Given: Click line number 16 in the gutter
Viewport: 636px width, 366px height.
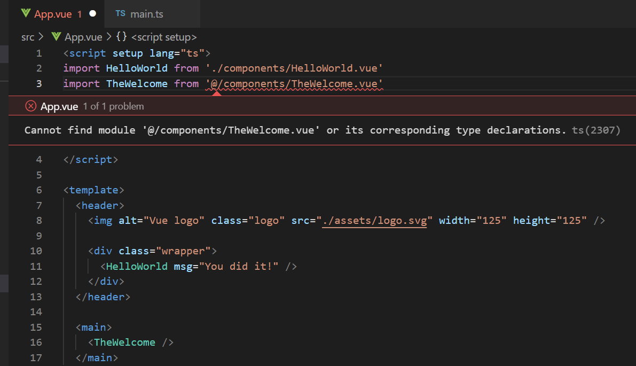Looking at the screenshot, I should click(36, 342).
